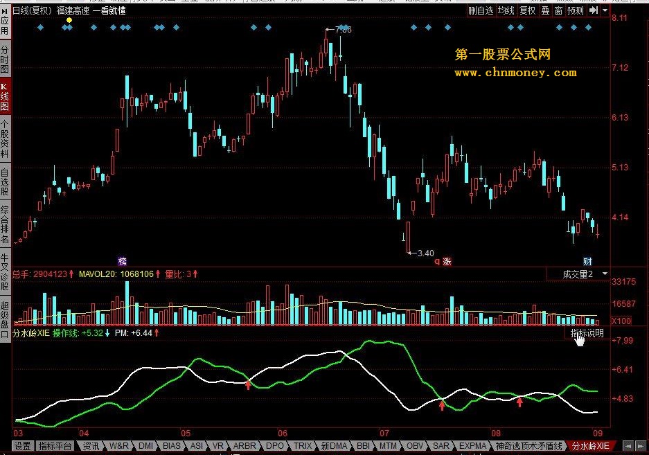
Task: Switch to the MTM indicator tab
Action: [389, 446]
